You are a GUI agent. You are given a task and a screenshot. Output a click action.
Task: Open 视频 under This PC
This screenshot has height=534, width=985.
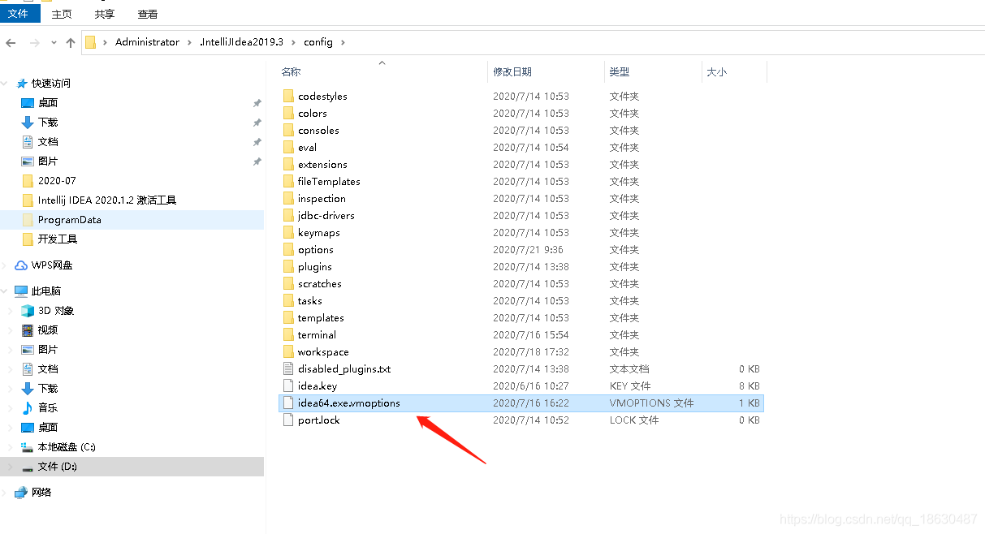coord(47,329)
